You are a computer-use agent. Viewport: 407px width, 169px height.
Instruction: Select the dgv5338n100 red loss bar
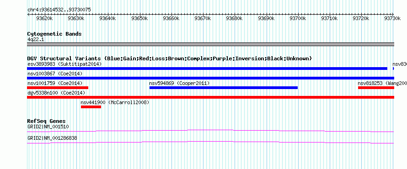point(210,97)
